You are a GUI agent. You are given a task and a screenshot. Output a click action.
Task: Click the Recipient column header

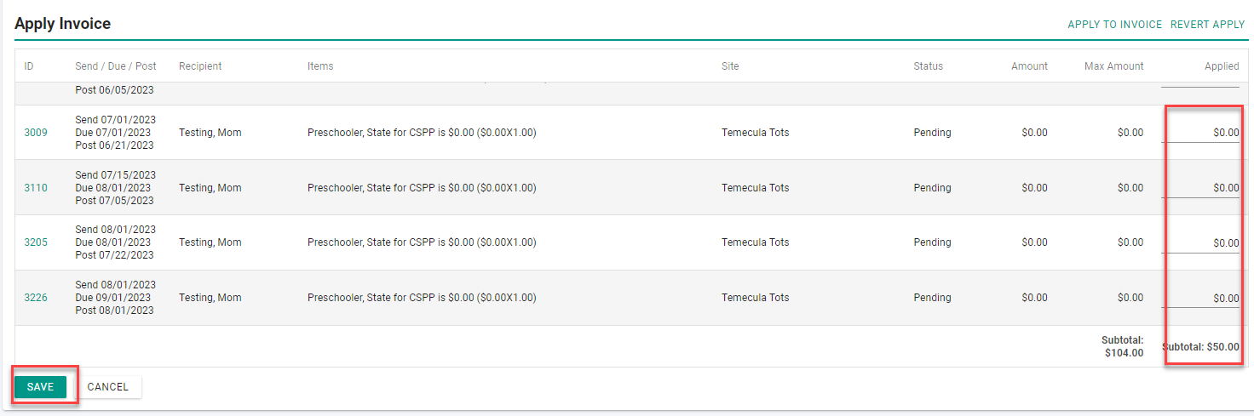(x=200, y=66)
